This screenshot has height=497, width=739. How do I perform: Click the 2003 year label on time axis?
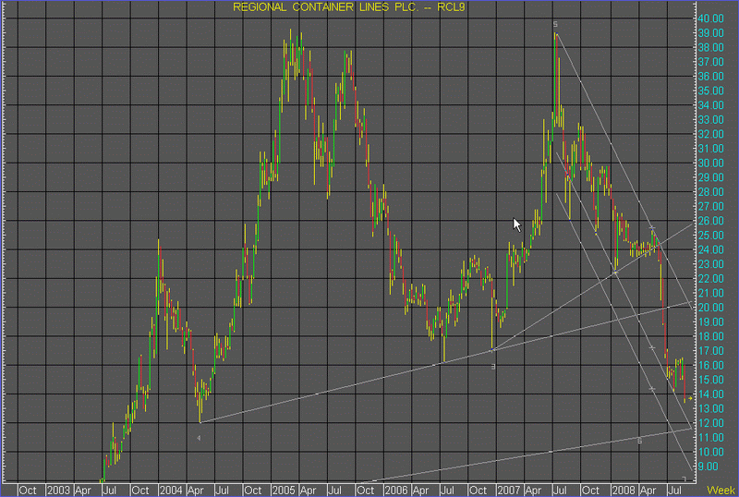pos(58,491)
